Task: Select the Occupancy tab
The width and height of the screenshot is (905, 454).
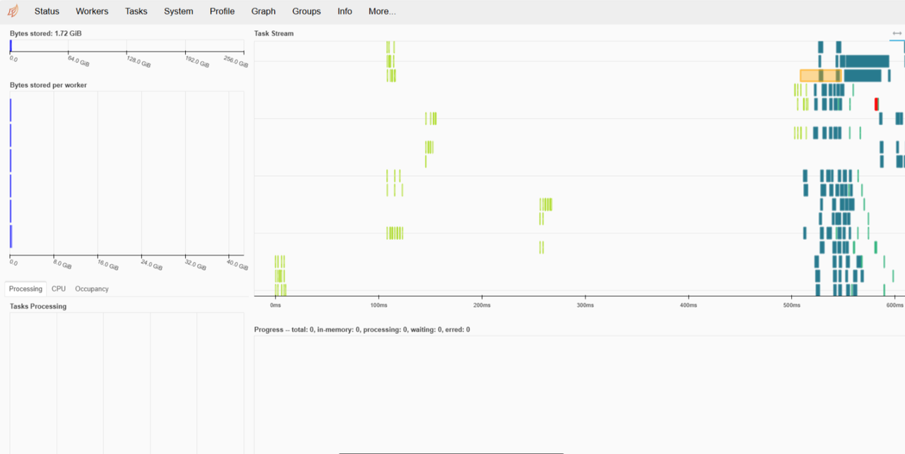Action: [x=92, y=289]
